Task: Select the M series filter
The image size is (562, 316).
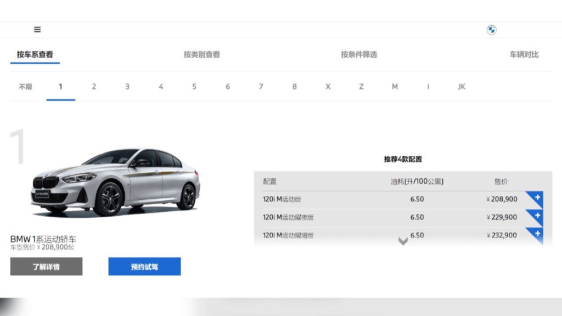Action: (x=395, y=87)
